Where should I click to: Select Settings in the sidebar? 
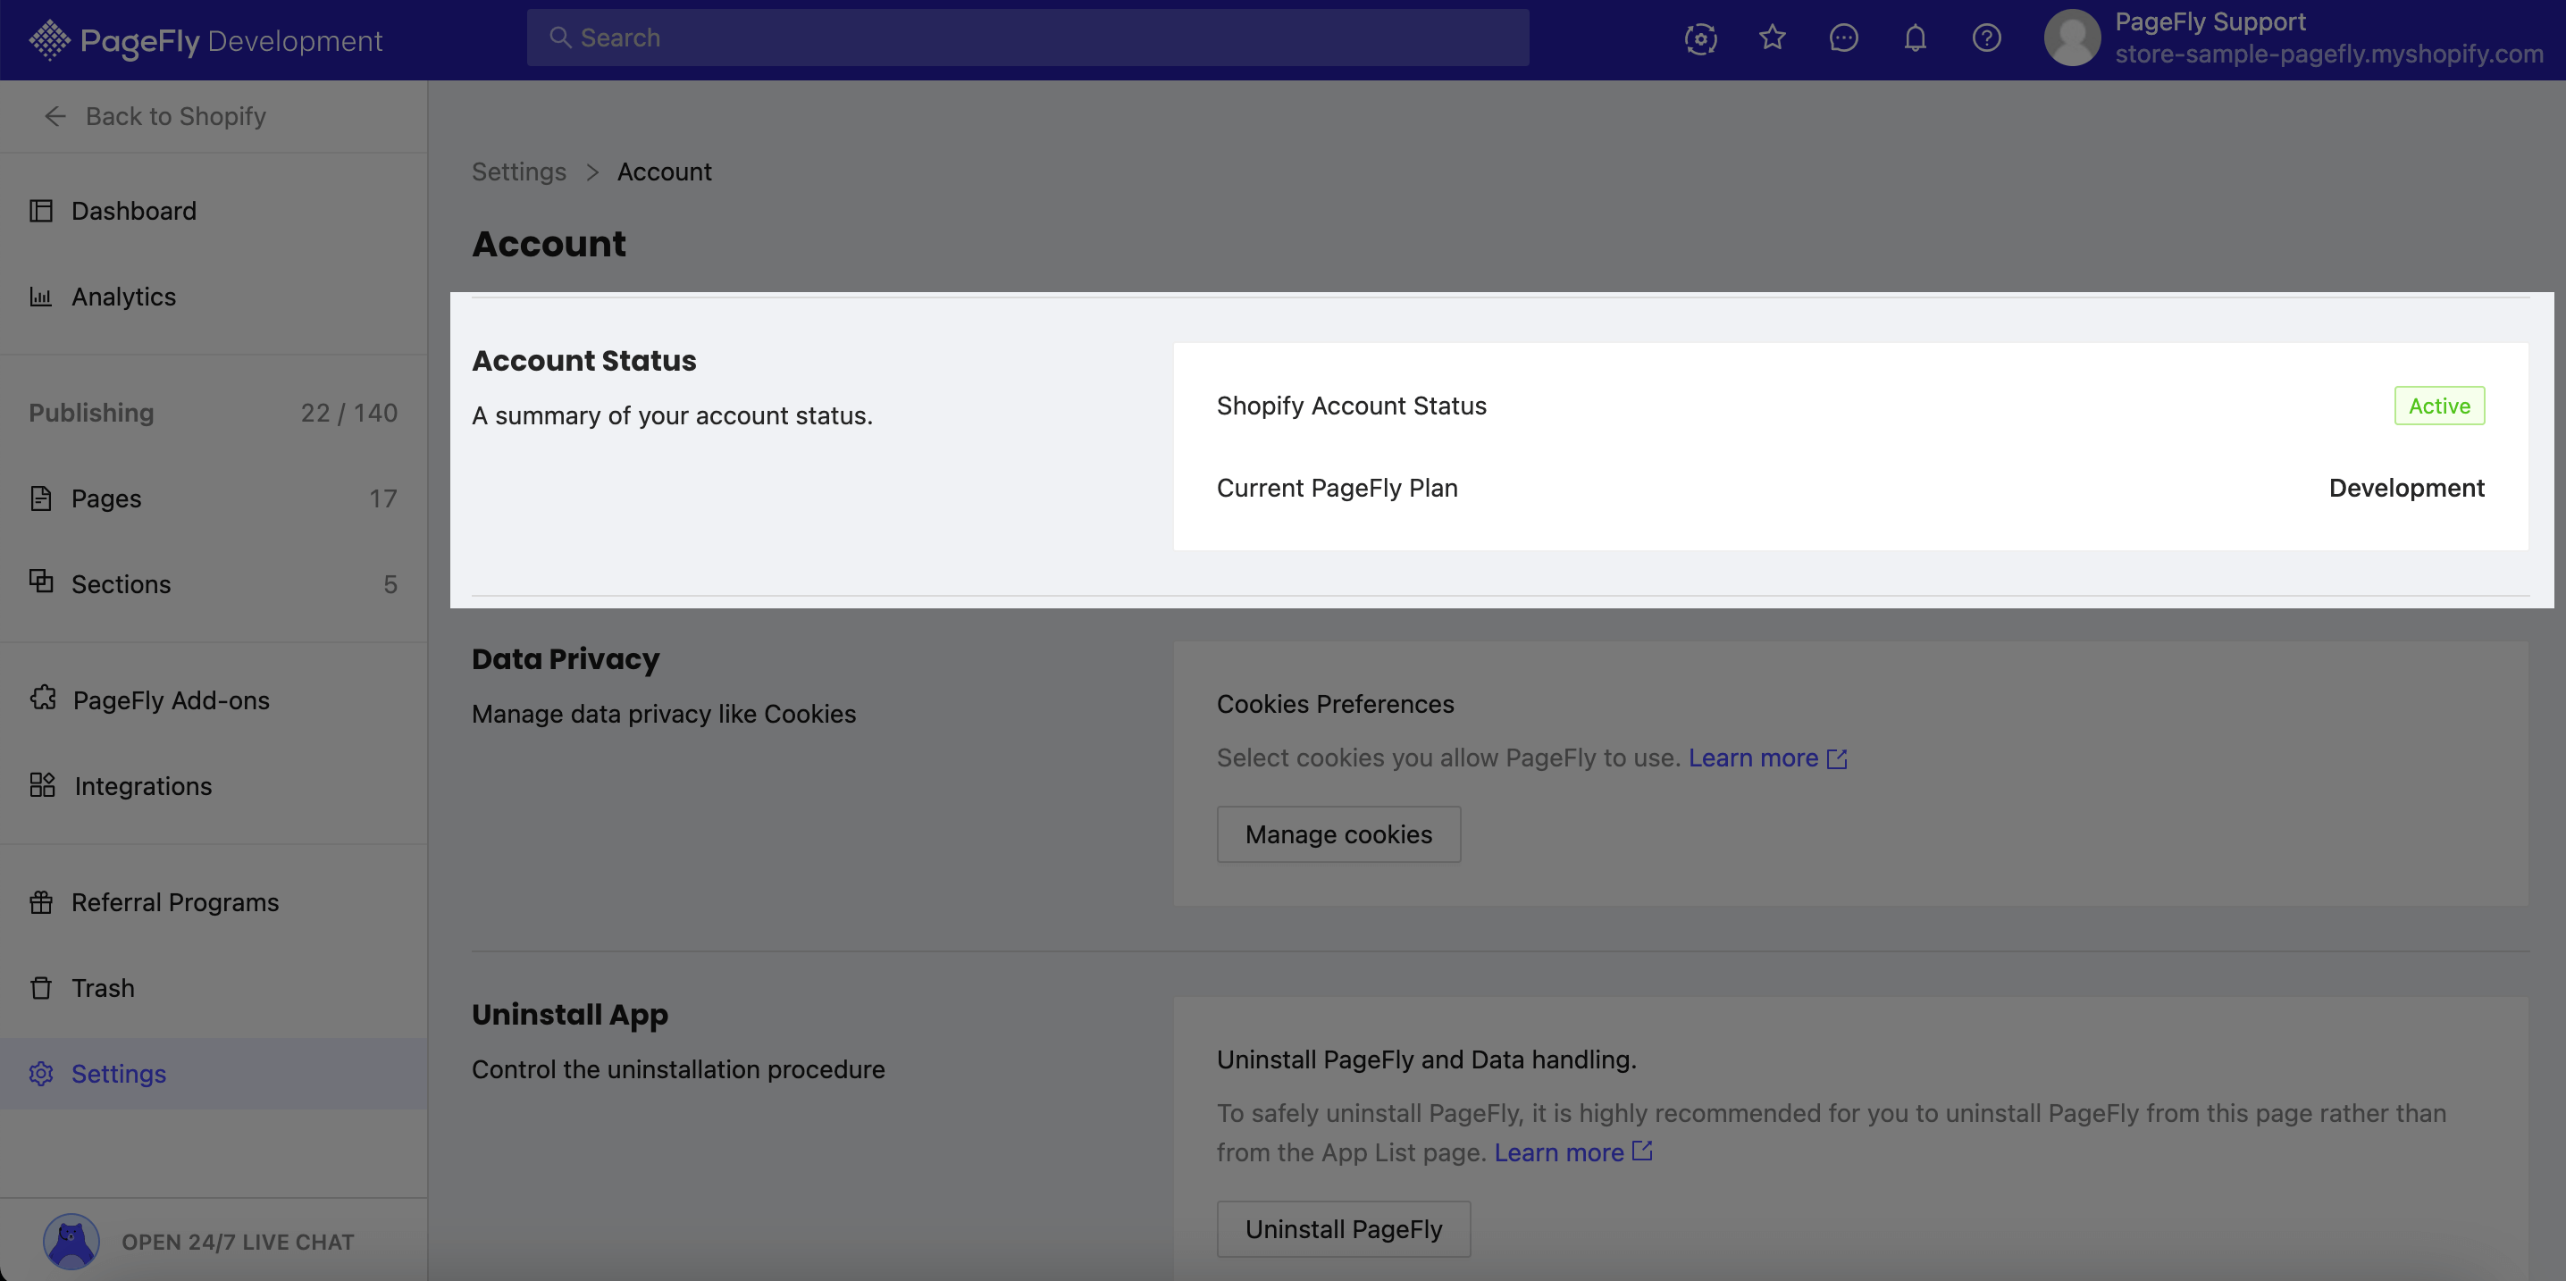(x=214, y=1074)
